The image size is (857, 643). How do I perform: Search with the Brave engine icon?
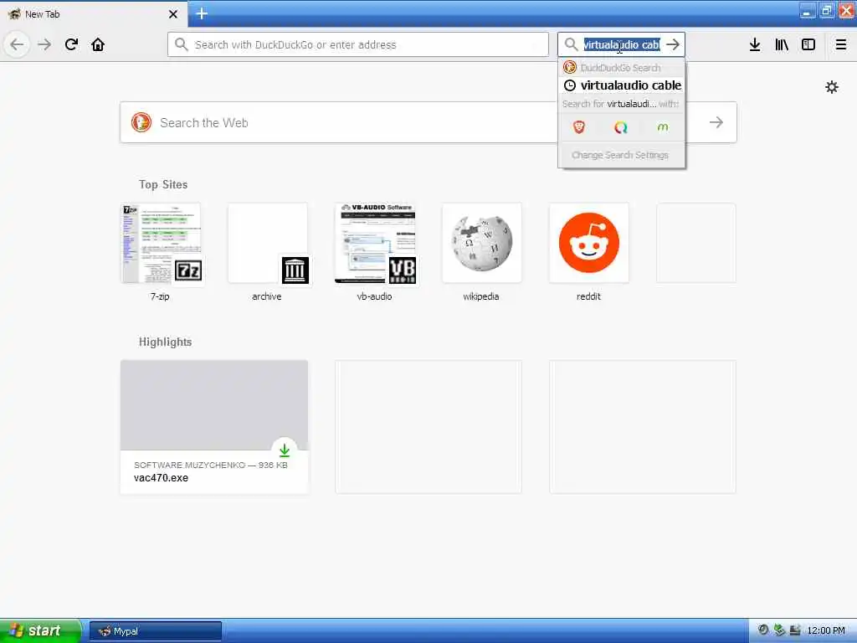[x=579, y=127]
